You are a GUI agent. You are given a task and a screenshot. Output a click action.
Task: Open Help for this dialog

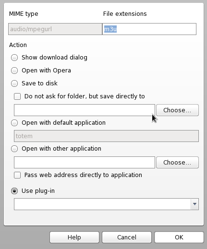pos(74,237)
